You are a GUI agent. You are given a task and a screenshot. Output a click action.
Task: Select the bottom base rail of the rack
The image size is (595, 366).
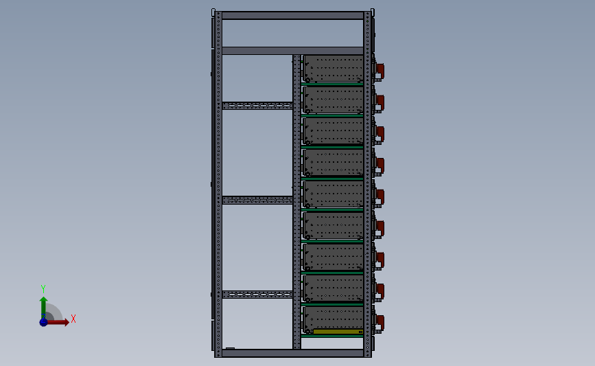tap(292, 353)
